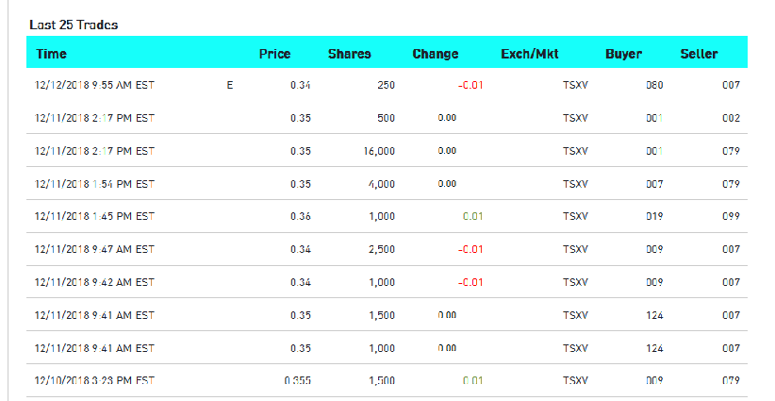Viewport: 775px width, 401px height.
Task: Click the 12/11/2018 1:45 PM trade time
Action: coord(94,216)
